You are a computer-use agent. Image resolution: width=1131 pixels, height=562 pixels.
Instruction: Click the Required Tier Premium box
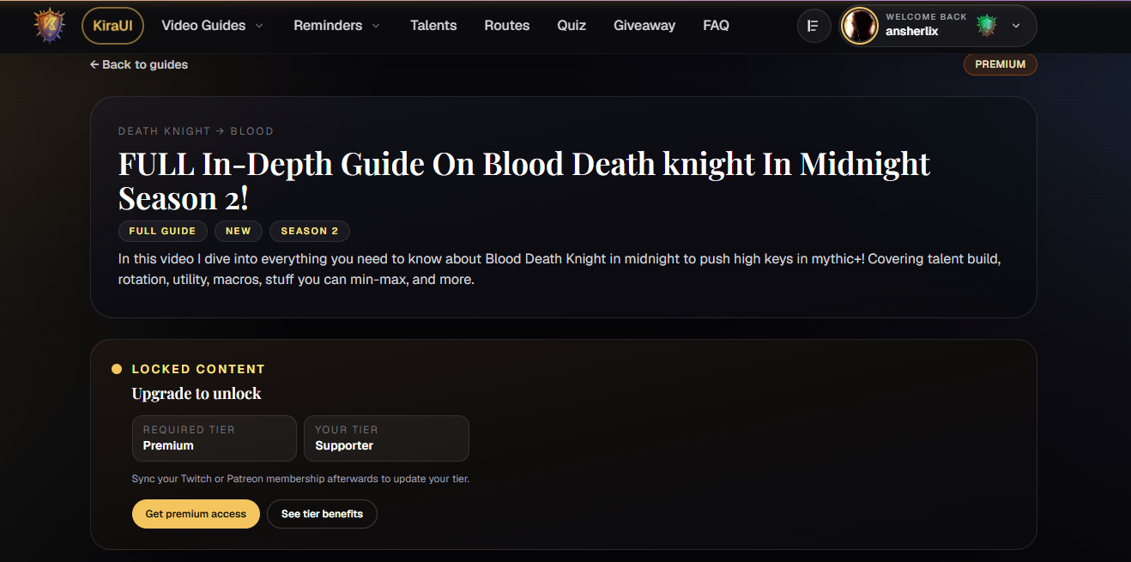click(215, 438)
